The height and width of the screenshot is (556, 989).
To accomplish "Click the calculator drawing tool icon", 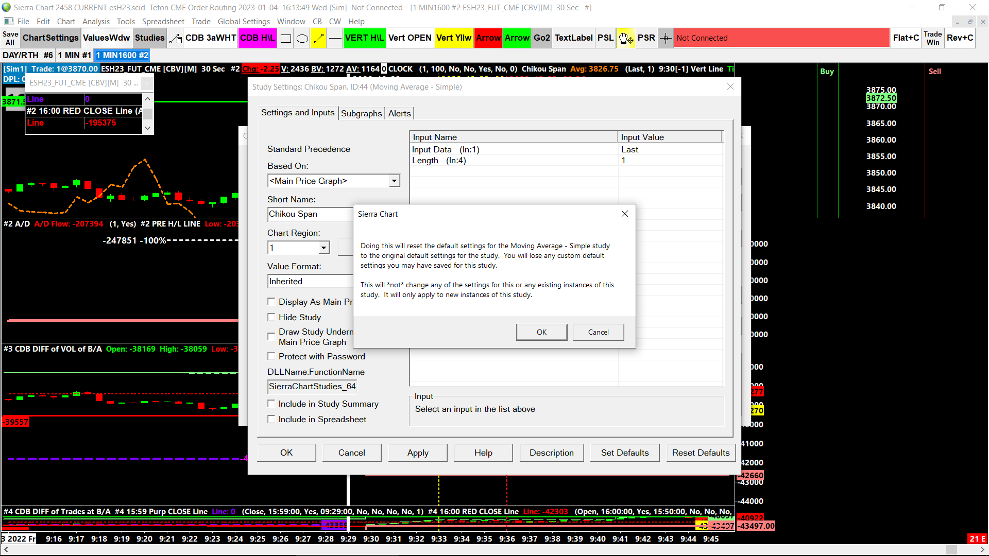I will pos(176,38).
